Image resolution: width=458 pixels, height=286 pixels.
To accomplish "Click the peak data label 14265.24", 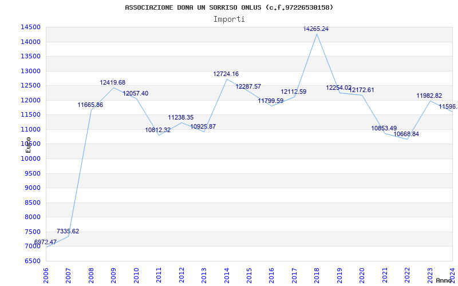I will point(316,29).
